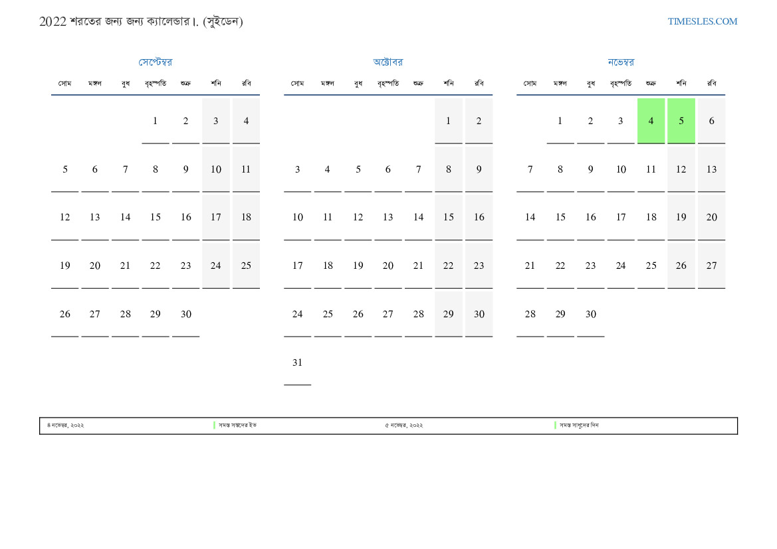This screenshot has height=549, width=777.
Task: Click the রবি weekday header under নভেম্বর
Action: point(711,84)
